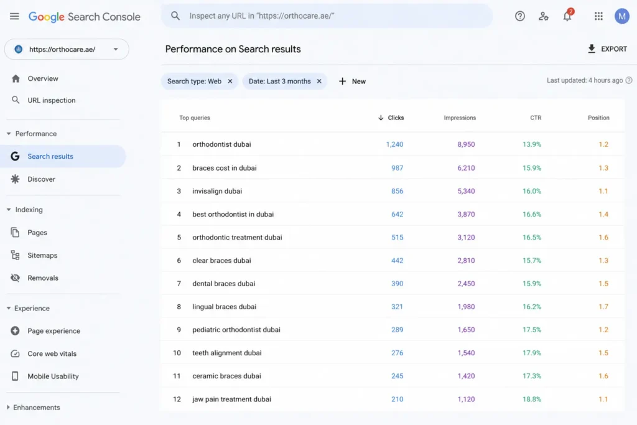This screenshot has width=637, height=425.
Task: Click the Google Search Console logo
Action: click(x=85, y=17)
